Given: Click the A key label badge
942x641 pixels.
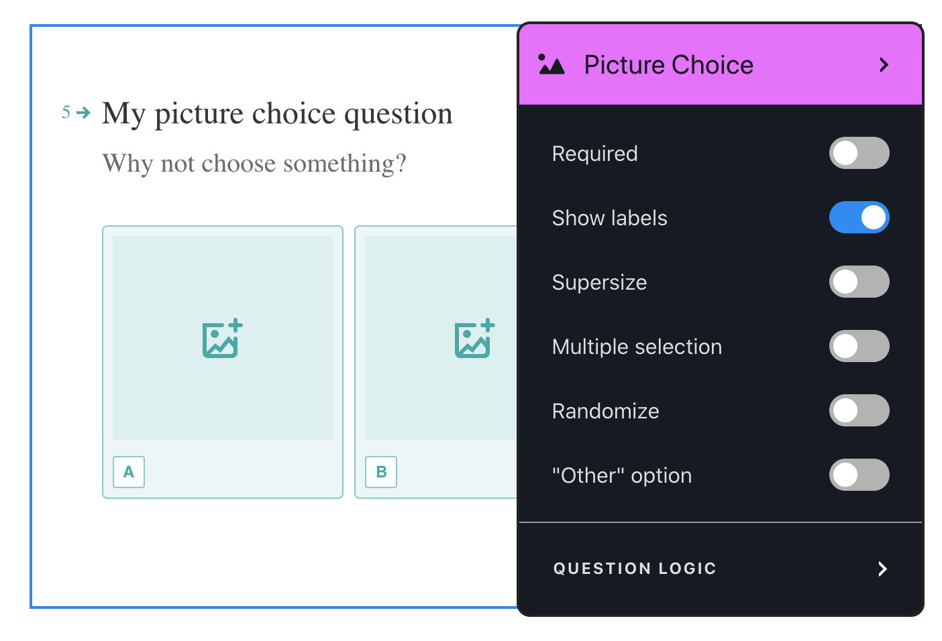Looking at the screenshot, I should (x=129, y=471).
